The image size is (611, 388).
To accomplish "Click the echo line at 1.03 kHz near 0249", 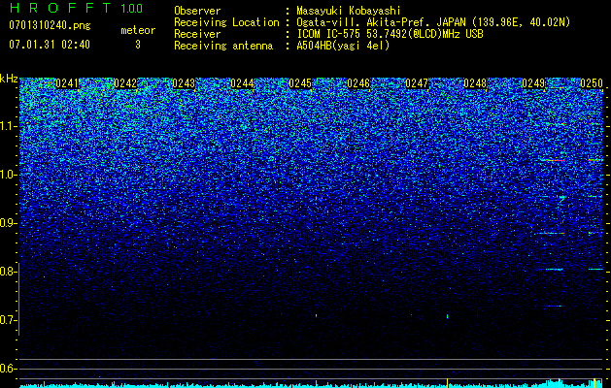I will [553, 160].
